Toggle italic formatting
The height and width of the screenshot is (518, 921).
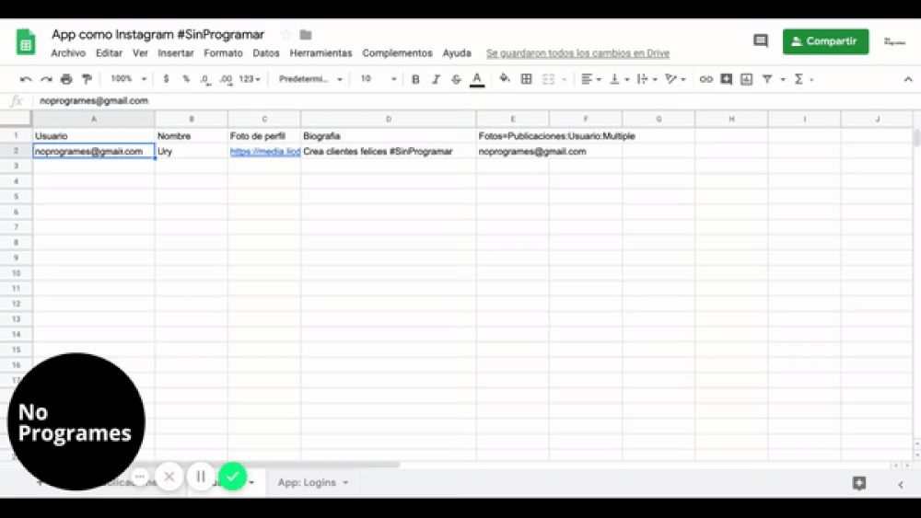[x=436, y=79]
